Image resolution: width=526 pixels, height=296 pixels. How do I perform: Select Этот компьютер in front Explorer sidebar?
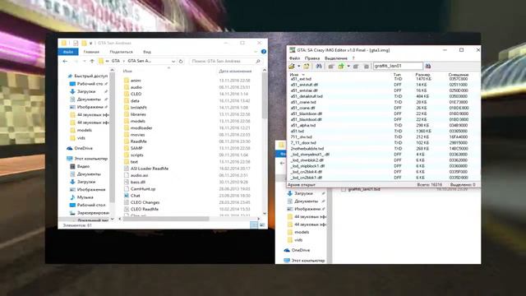90,159
